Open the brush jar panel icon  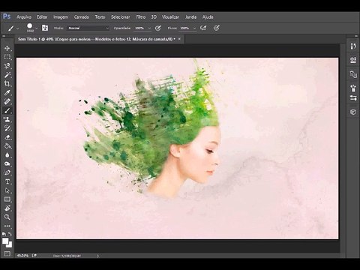353,88
